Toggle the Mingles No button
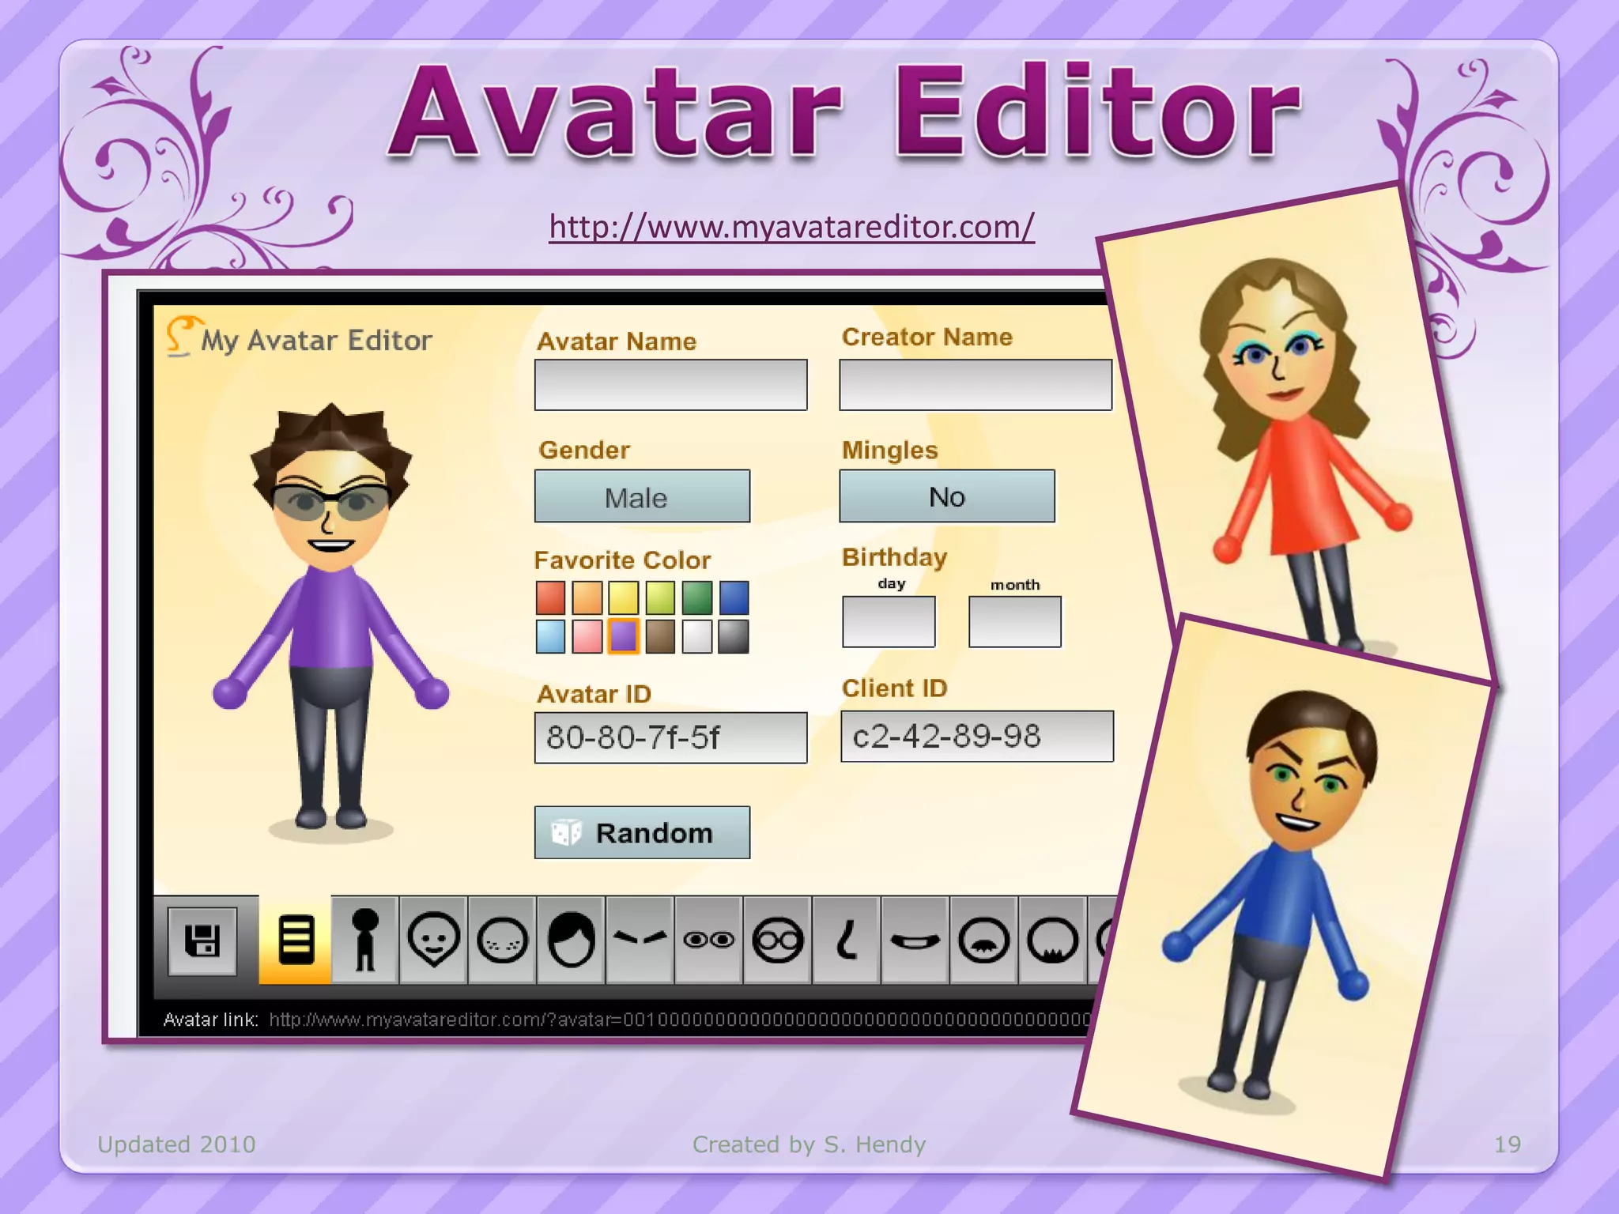This screenshot has height=1214, width=1619. pyautogui.click(x=947, y=496)
